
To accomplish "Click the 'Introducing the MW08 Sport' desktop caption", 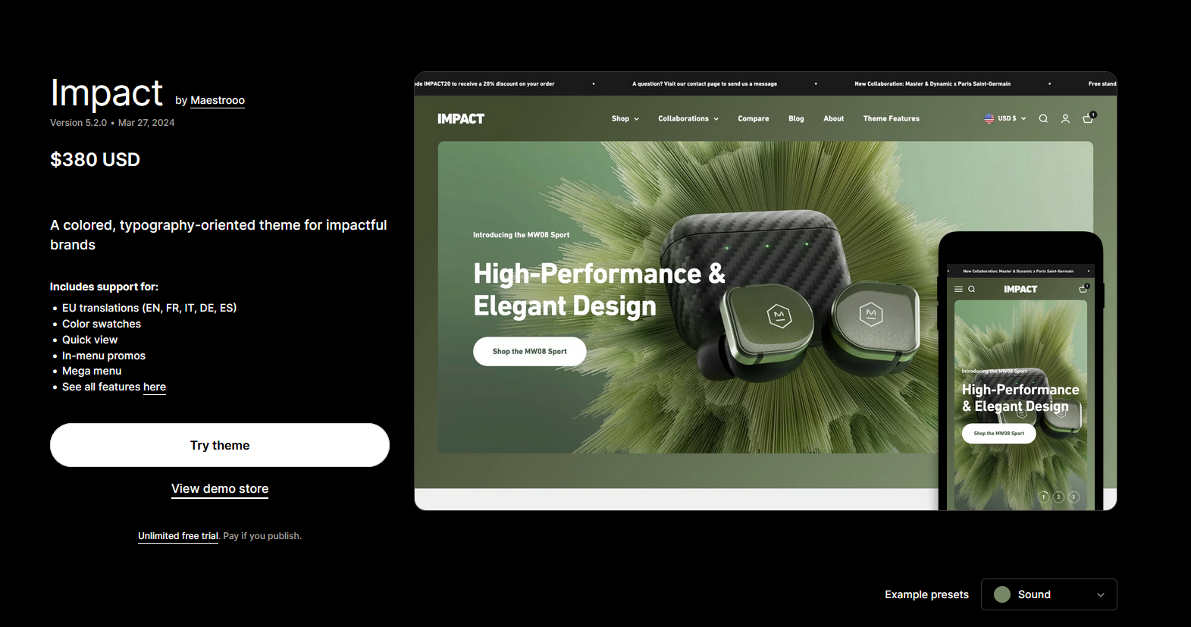I will (x=521, y=235).
